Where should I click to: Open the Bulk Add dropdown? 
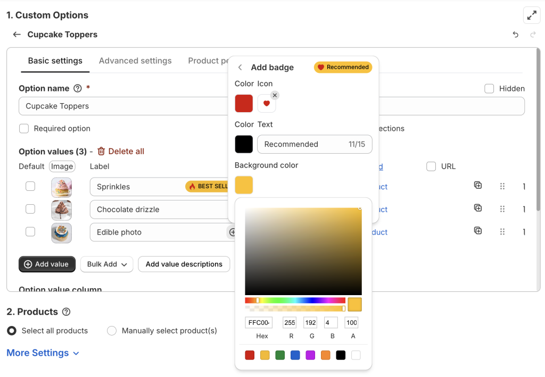coord(106,264)
